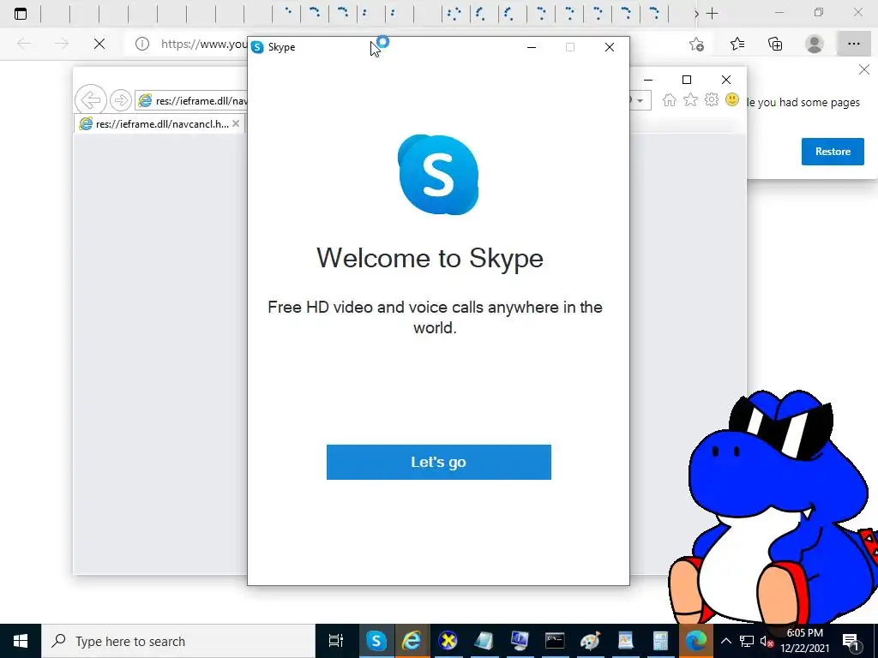Close the Skype welcome window
878x658 pixels.
[x=610, y=47]
